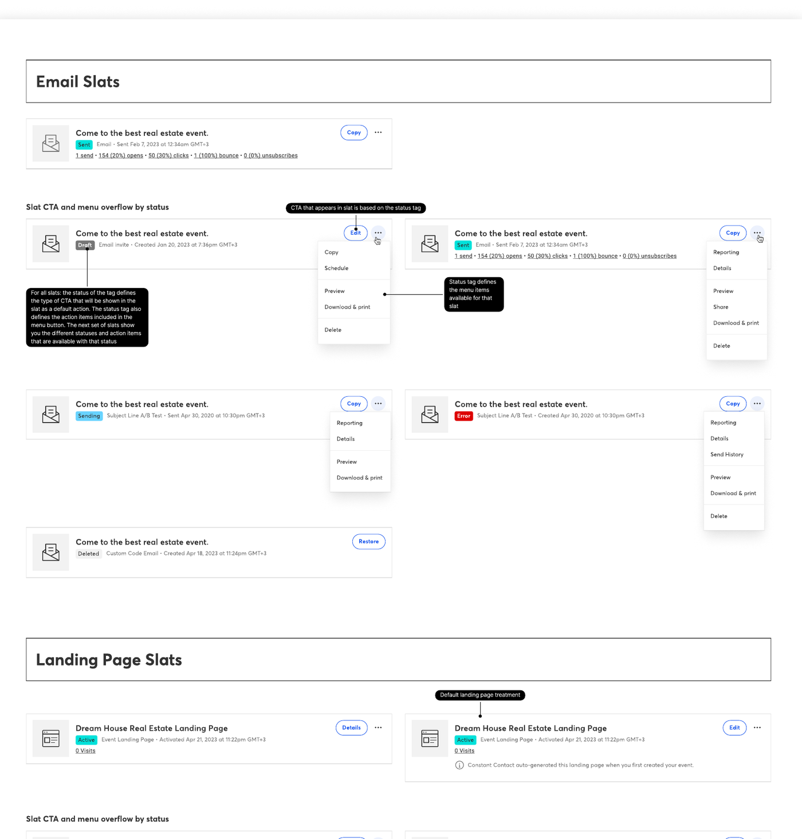Choose Download & print in the Draft slat menu
The width and height of the screenshot is (802, 839).
(x=347, y=307)
